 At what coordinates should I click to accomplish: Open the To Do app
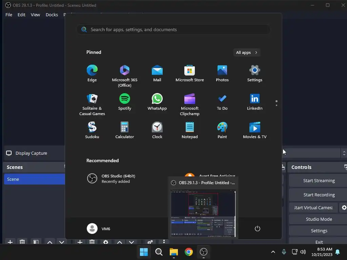222,102
